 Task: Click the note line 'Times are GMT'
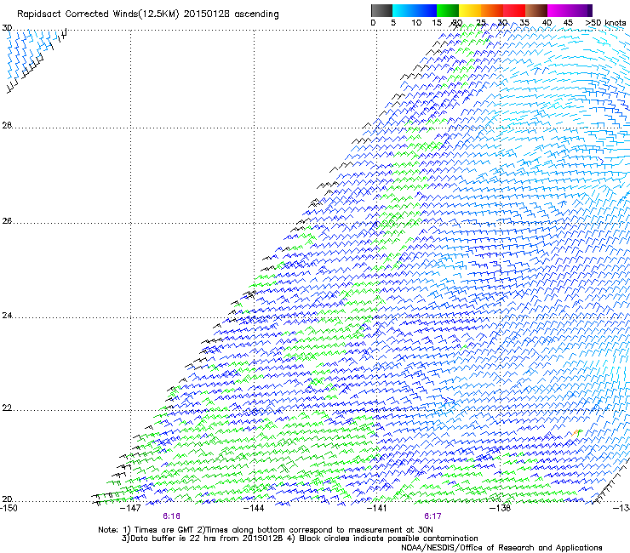[164, 530]
